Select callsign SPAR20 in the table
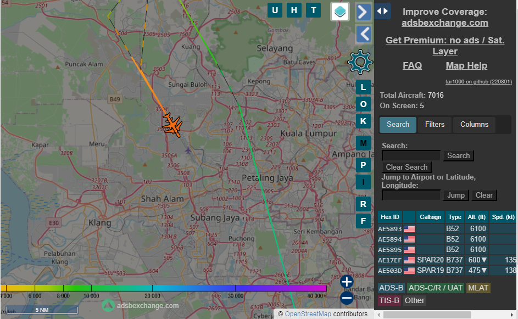Screen dimensions: 518x319 (x=430, y=260)
